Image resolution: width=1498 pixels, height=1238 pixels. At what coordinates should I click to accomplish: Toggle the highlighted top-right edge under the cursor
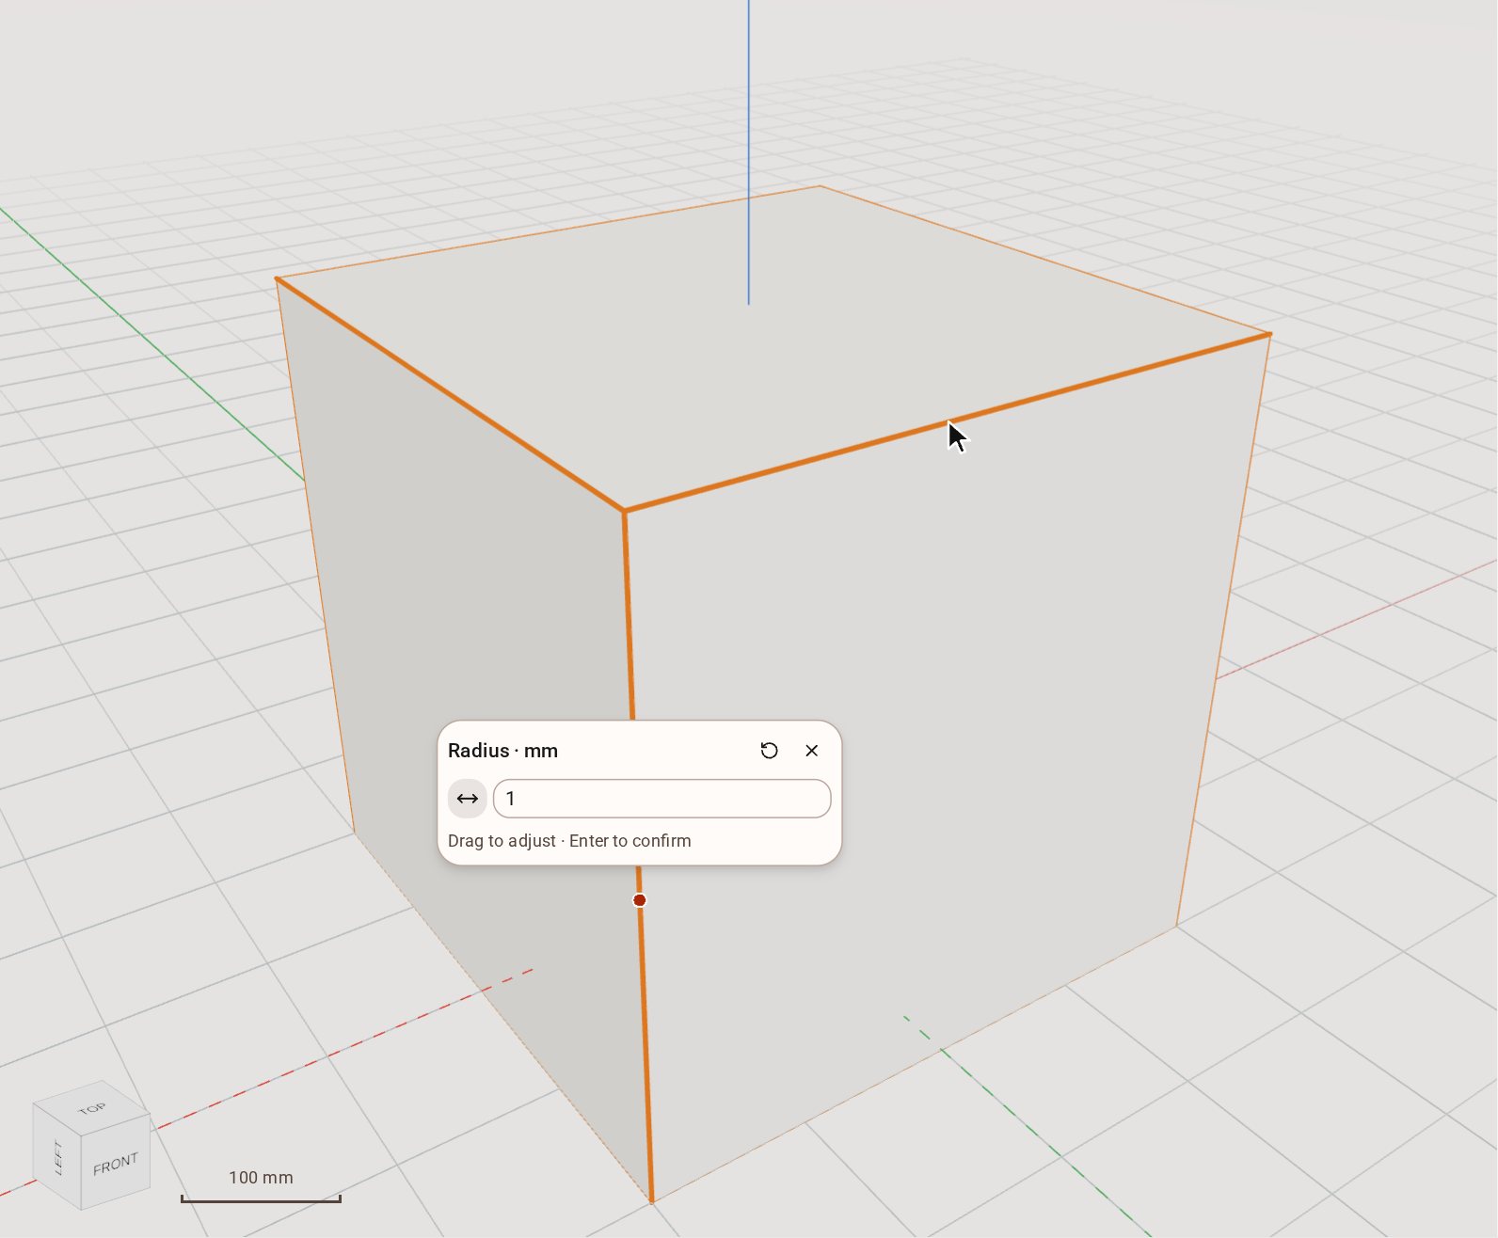948,422
